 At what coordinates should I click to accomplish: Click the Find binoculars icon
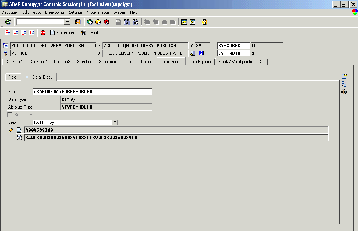pos(127,22)
